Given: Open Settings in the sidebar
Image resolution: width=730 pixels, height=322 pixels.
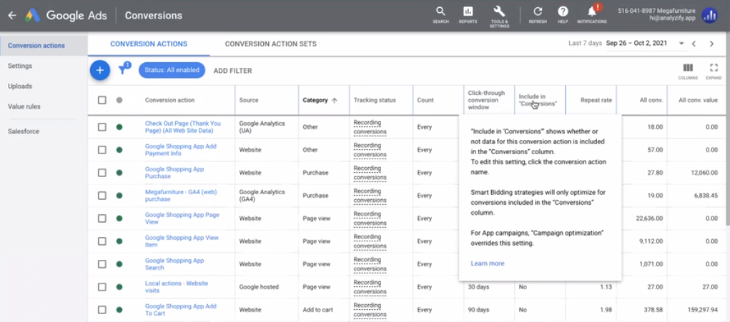Looking at the screenshot, I should pos(20,66).
